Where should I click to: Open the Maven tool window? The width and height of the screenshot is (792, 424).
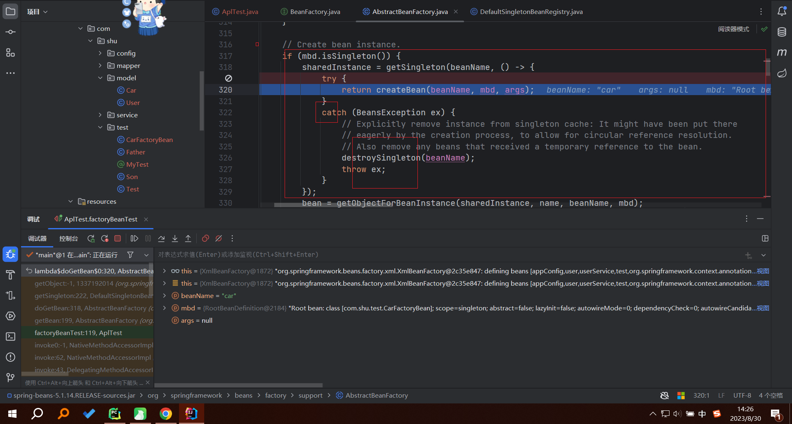click(782, 53)
